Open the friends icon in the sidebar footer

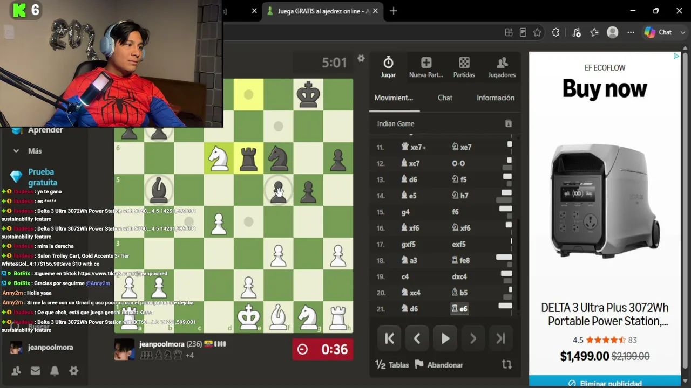[x=16, y=371]
